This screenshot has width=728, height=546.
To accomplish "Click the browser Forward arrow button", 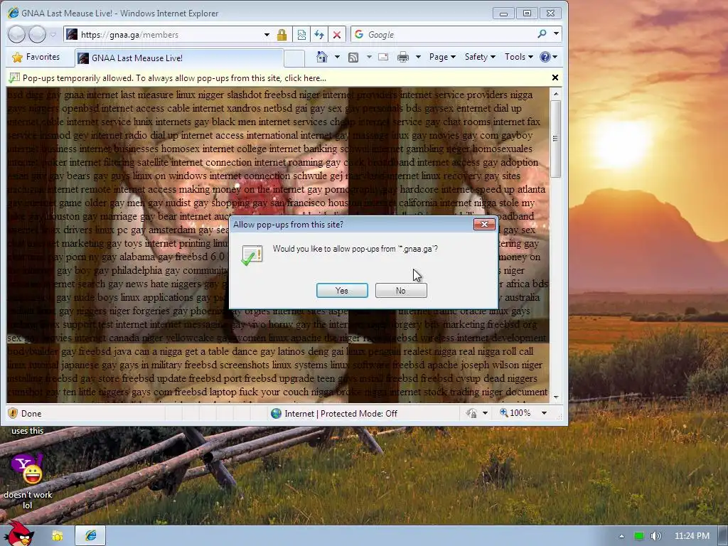I will pyautogui.click(x=37, y=34).
